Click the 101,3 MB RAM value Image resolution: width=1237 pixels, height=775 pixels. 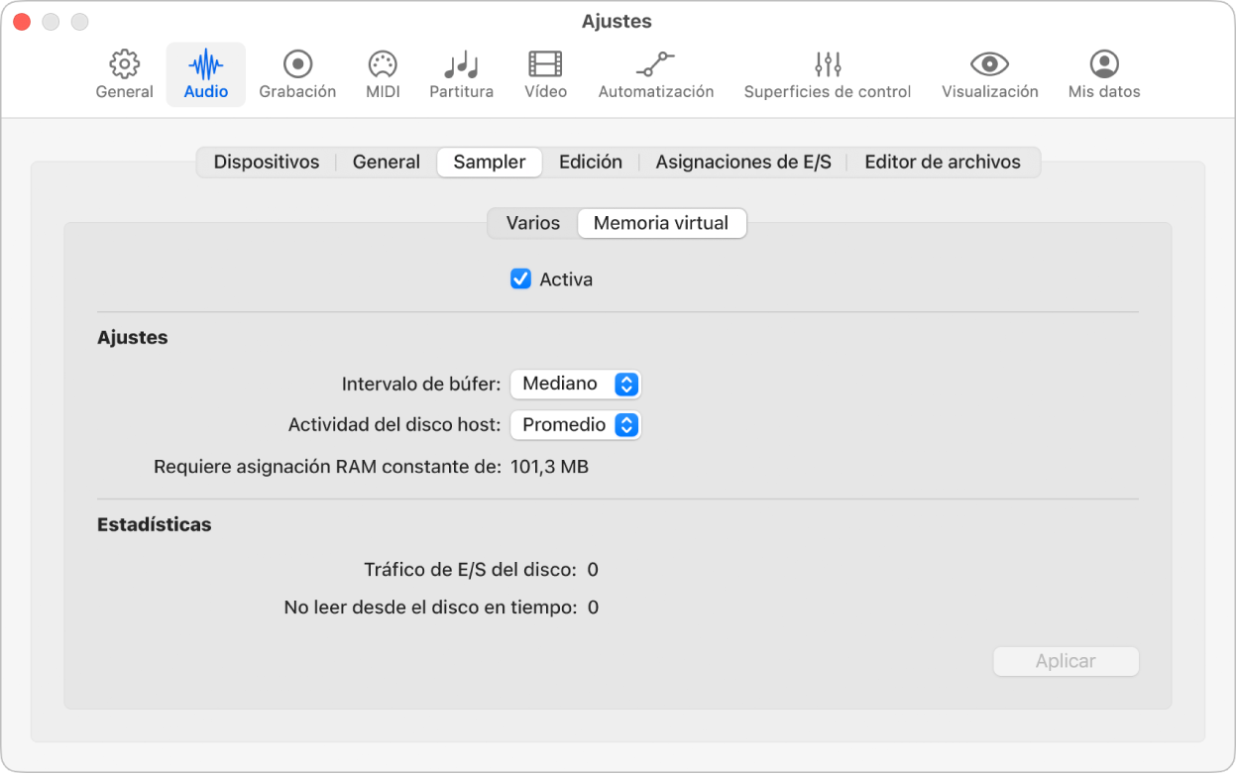point(549,467)
